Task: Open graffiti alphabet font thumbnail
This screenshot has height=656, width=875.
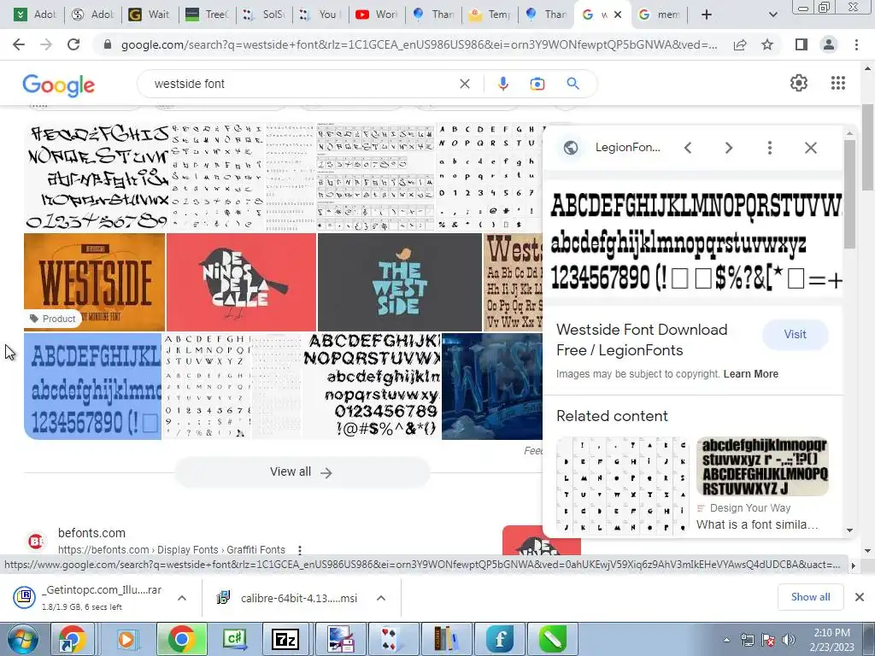Action: click(x=96, y=178)
